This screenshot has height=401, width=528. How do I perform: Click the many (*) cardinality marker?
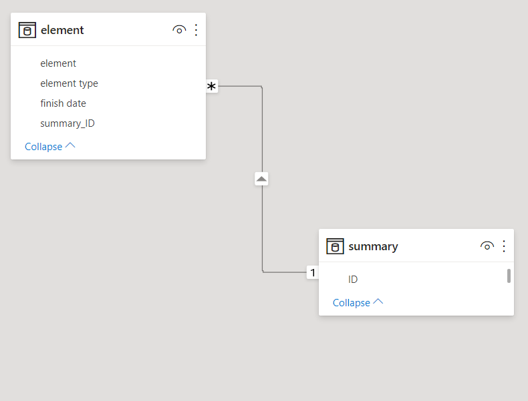coord(211,86)
